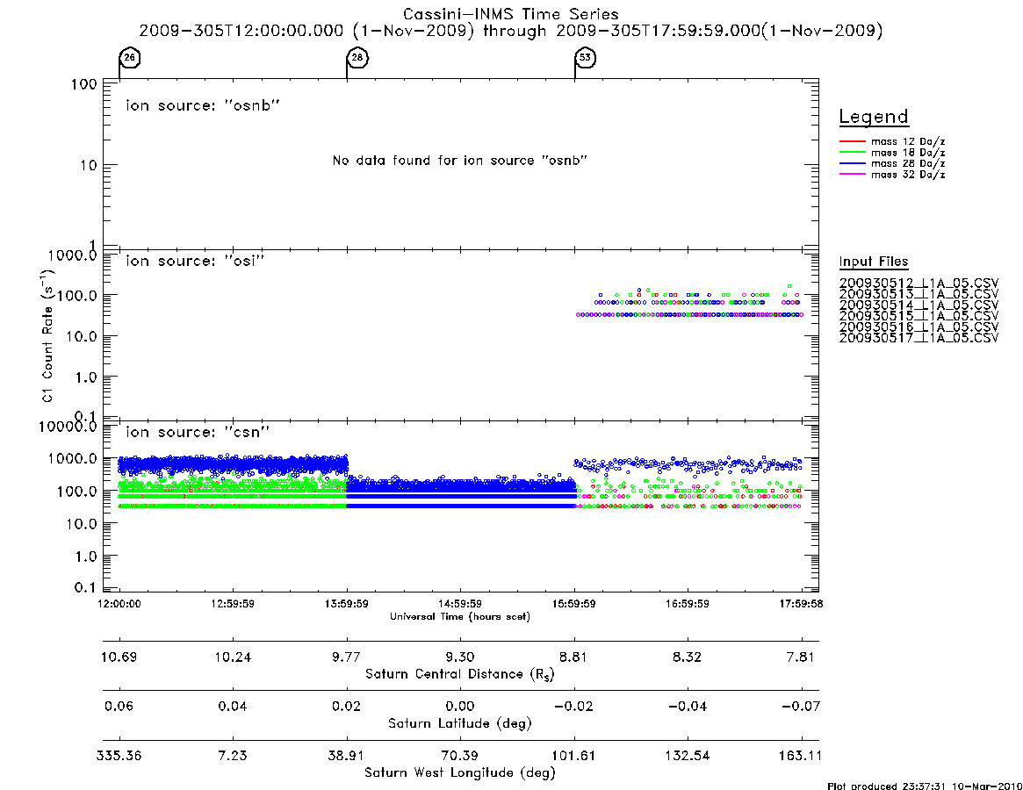1023x790 pixels.
Task: Click the Input Files heading
Action: [x=874, y=262]
